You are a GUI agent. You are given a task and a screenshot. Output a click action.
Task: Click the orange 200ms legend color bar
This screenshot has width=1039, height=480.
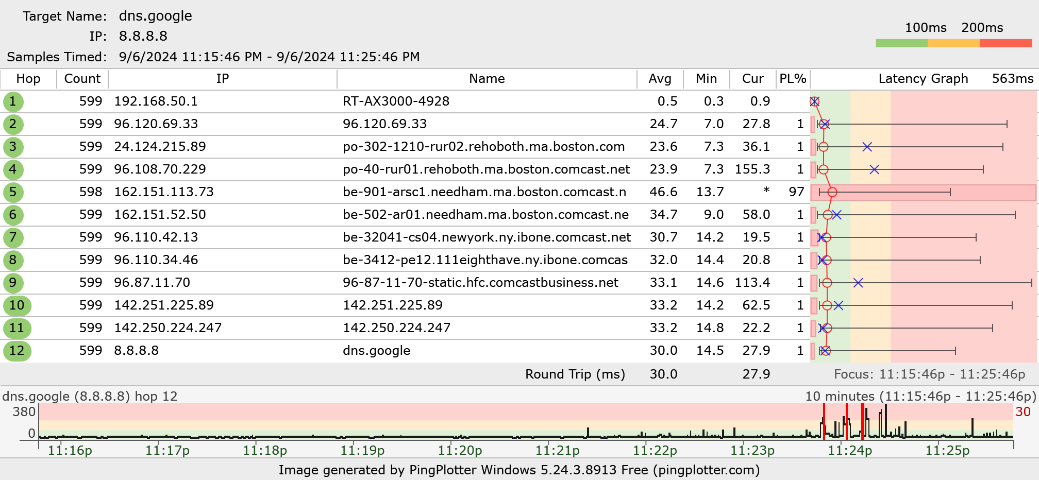click(x=954, y=43)
